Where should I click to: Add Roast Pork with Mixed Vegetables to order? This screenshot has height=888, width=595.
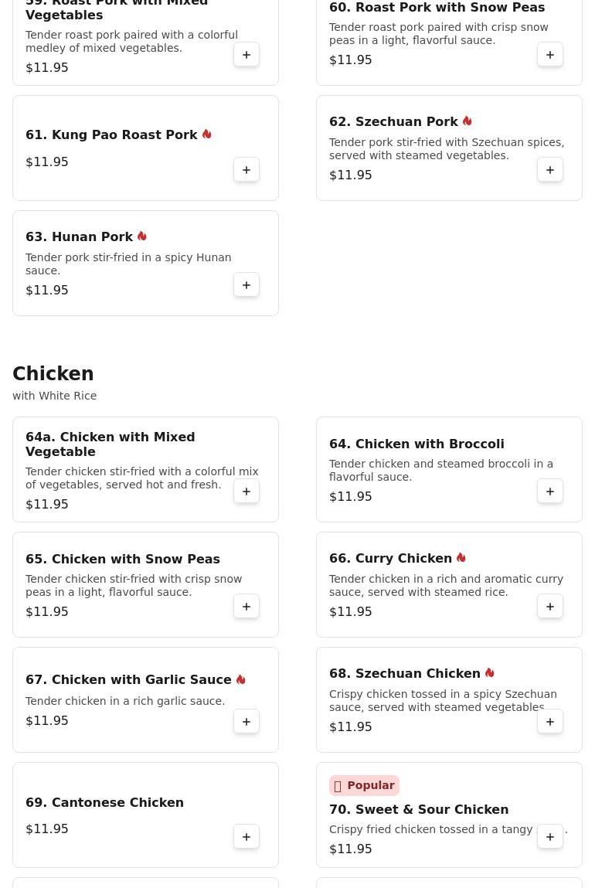246,55
